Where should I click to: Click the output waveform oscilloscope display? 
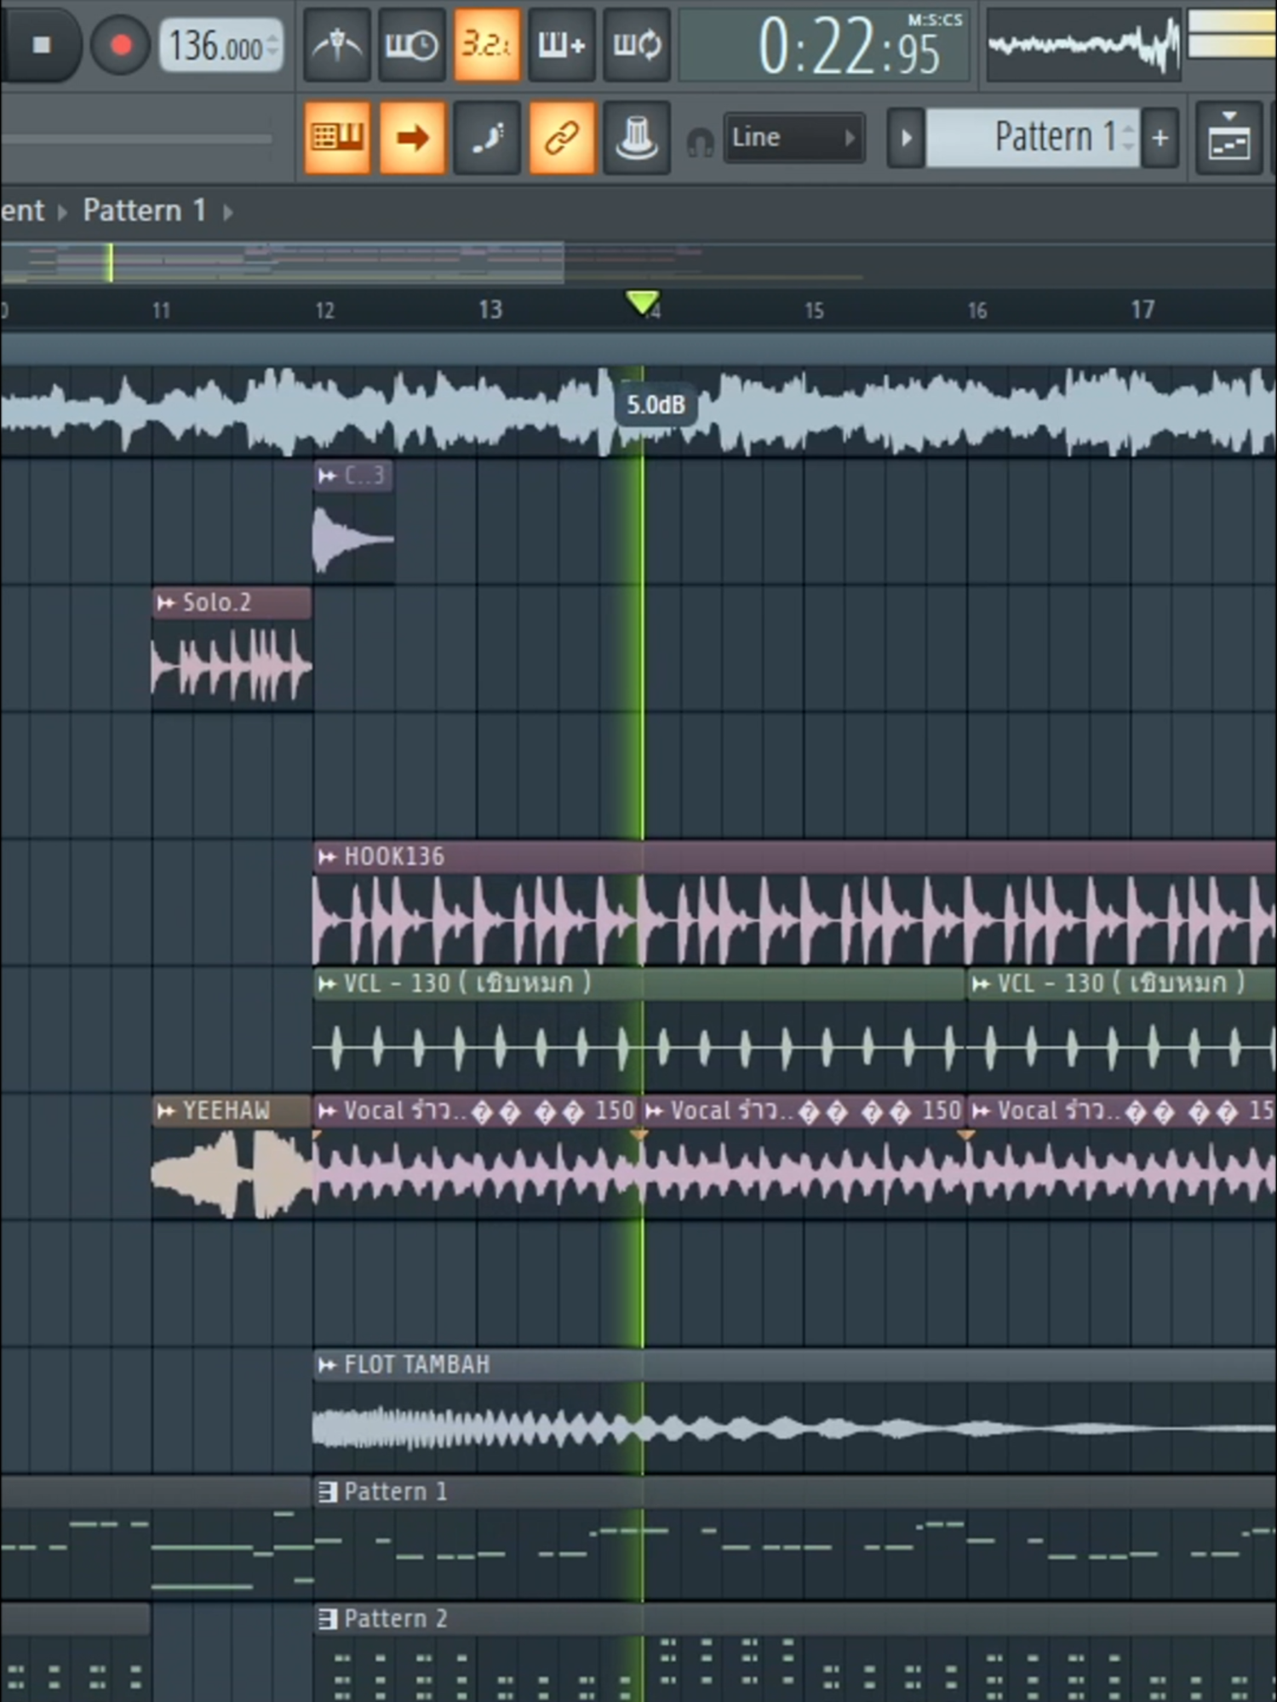tap(1084, 44)
